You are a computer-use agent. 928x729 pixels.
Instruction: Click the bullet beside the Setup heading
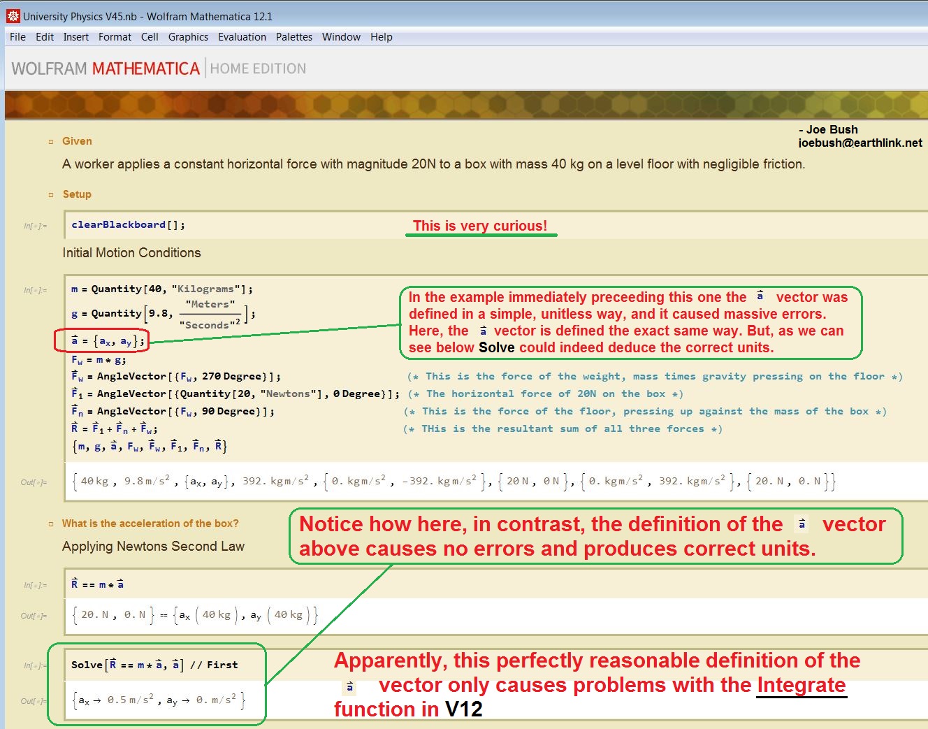pos(50,195)
